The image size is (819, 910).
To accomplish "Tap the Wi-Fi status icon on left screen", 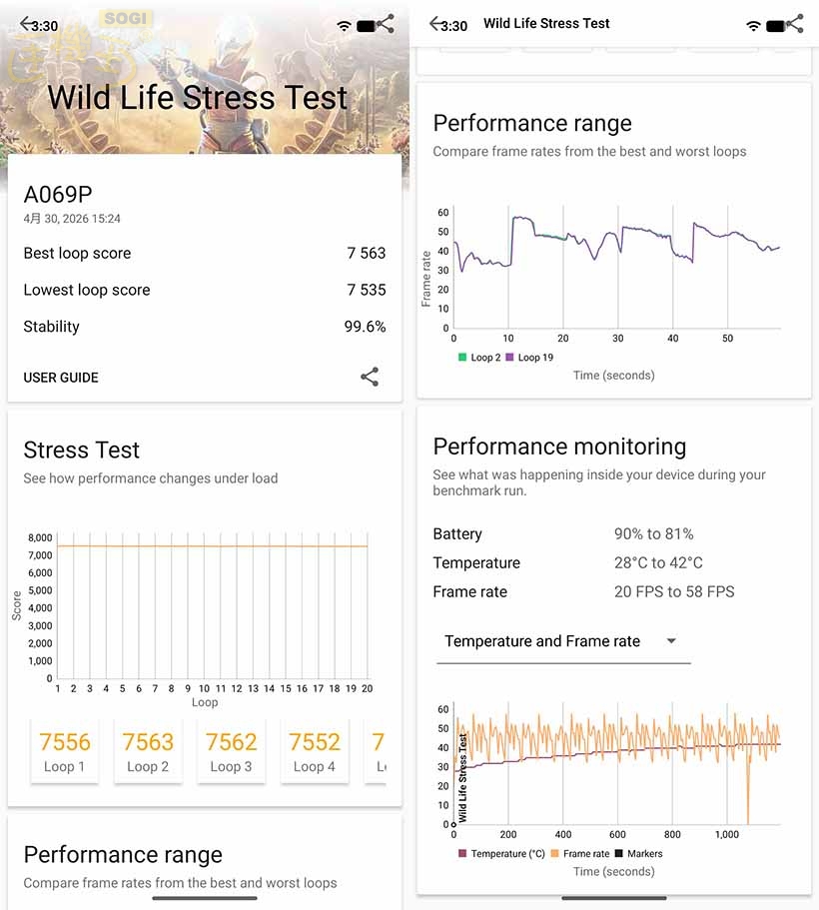I will pyautogui.click(x=345, y=26).
